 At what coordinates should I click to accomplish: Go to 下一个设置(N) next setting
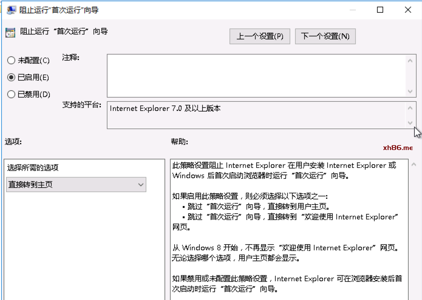coord(325,36)
